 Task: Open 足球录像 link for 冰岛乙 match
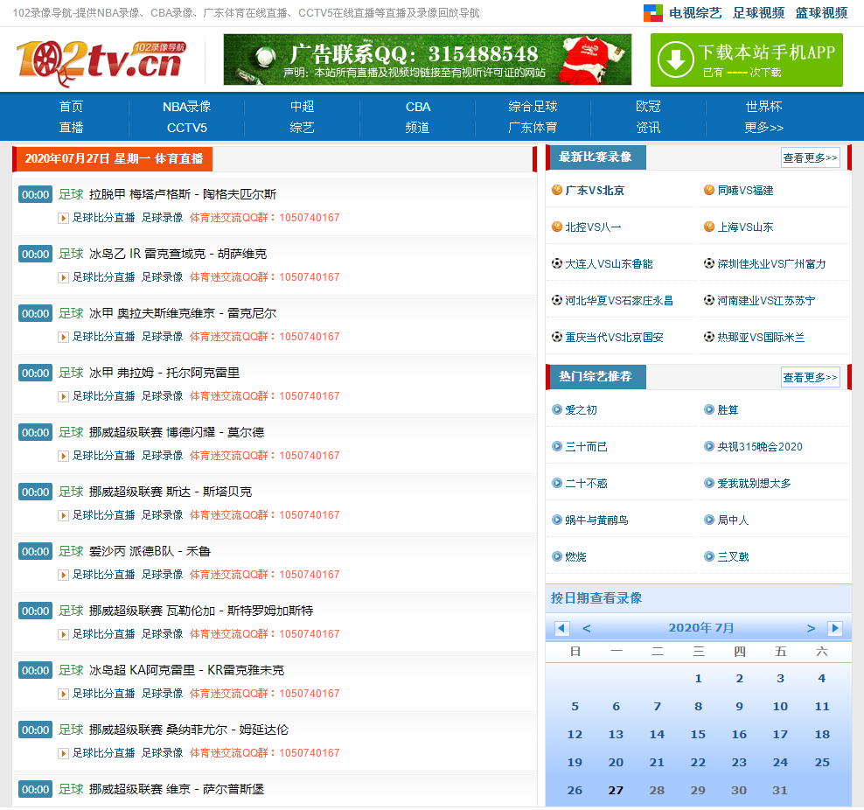click(x=163, y=277)
